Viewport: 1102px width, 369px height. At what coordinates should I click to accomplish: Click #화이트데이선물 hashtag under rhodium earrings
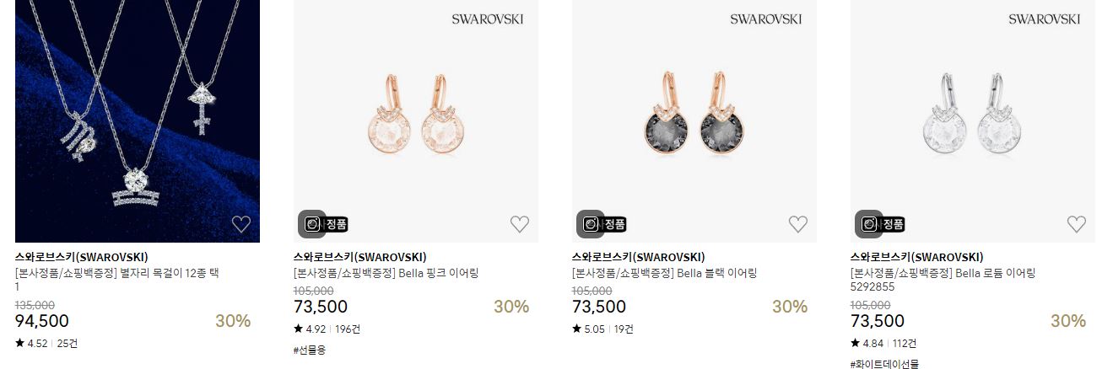tap(883, 364)
